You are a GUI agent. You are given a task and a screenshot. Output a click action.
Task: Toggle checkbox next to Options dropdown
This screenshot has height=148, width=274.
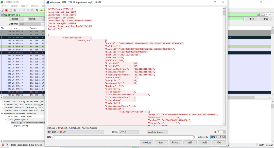point(43,24)
